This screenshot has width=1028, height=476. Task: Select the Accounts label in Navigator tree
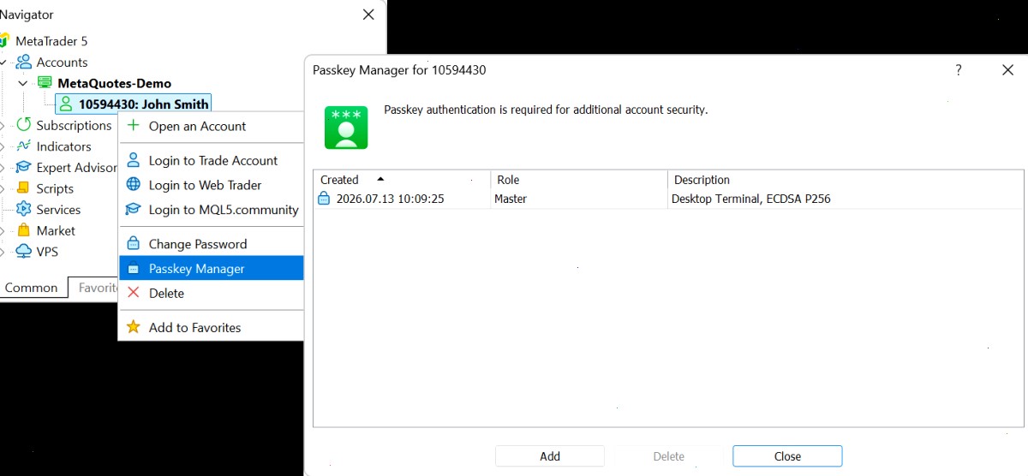(x=62, y=62)
